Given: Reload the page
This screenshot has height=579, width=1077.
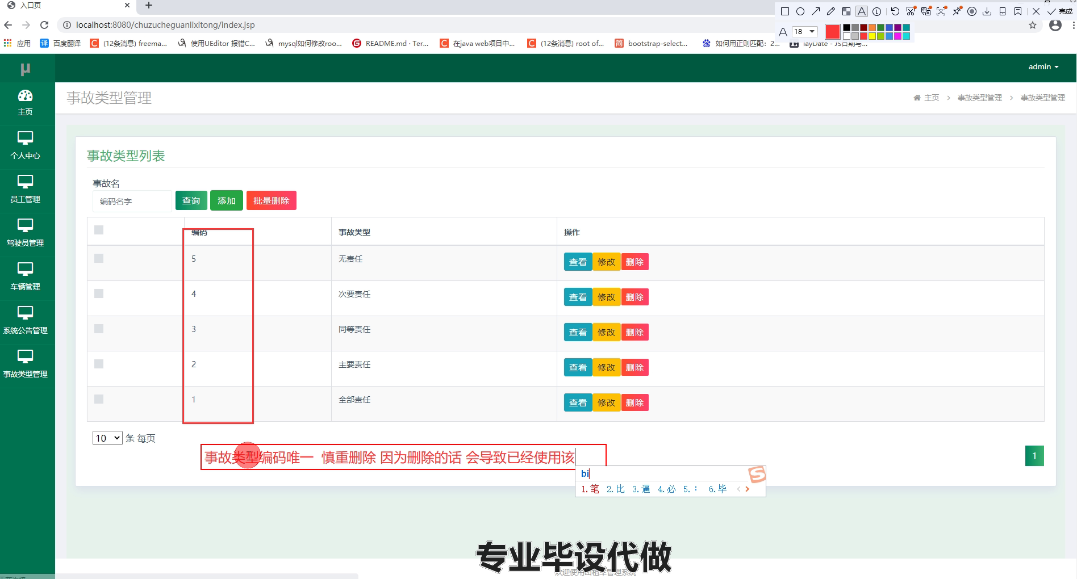Looking at the screenshot, I should coord(44,25).
